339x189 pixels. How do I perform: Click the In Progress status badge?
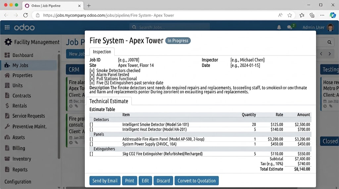point(178,41)
